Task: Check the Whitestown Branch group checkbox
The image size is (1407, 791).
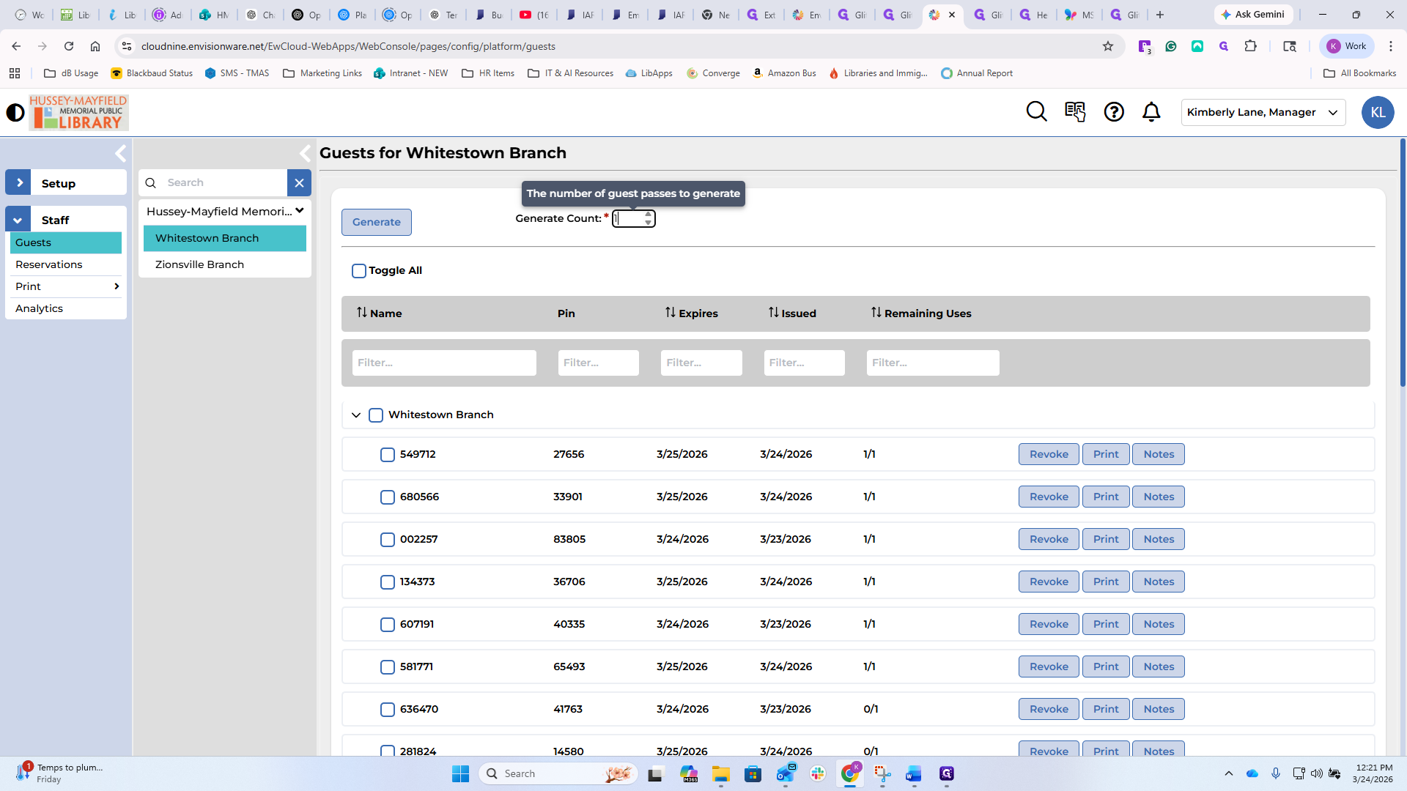Action: click(376, 415)
